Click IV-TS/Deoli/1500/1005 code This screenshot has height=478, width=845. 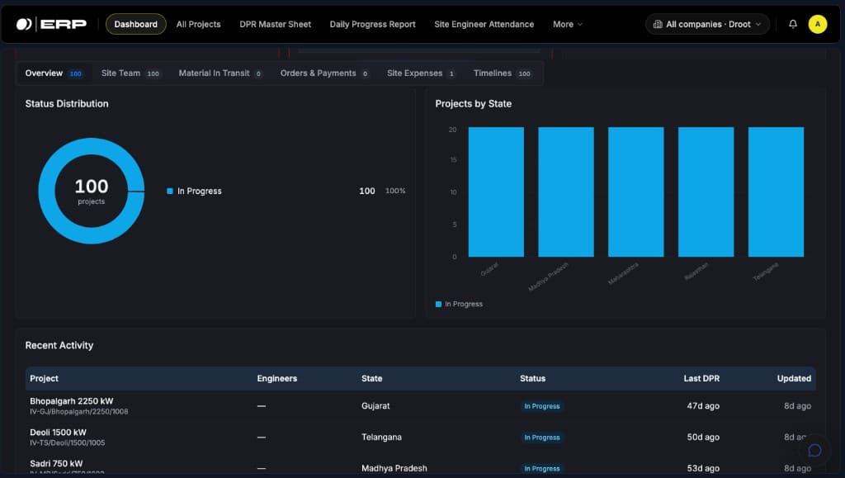point(68,443)
